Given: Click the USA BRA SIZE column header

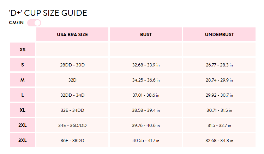Looking at the screenshot, I should (72, 34).
